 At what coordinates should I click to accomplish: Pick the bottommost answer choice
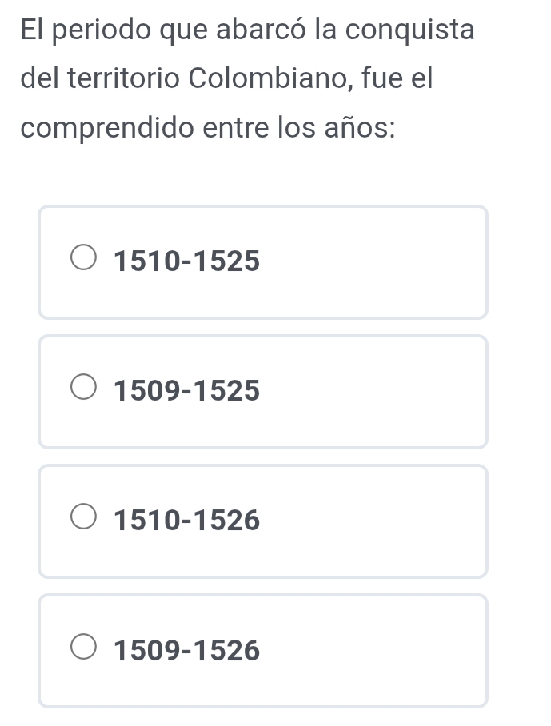[264, 650]
